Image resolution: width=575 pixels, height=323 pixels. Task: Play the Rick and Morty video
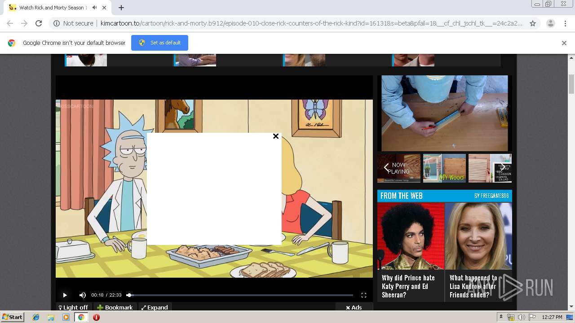click(x=65, y=295)
